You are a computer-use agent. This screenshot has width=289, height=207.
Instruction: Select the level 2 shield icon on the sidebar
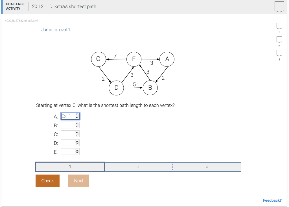point(279,39)
